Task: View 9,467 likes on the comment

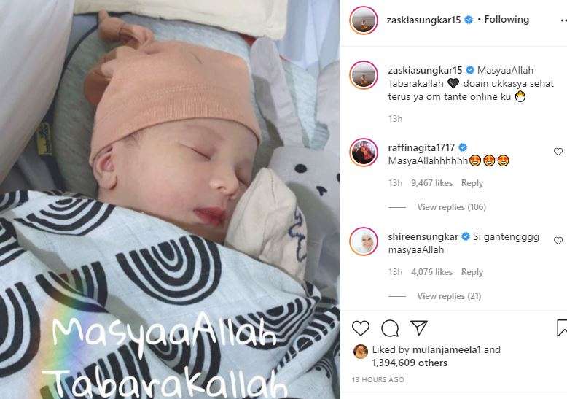Action: pos(431,183)
